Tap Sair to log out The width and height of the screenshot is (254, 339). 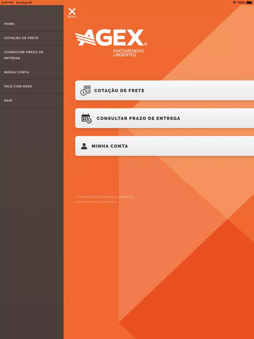click(32, 101)
